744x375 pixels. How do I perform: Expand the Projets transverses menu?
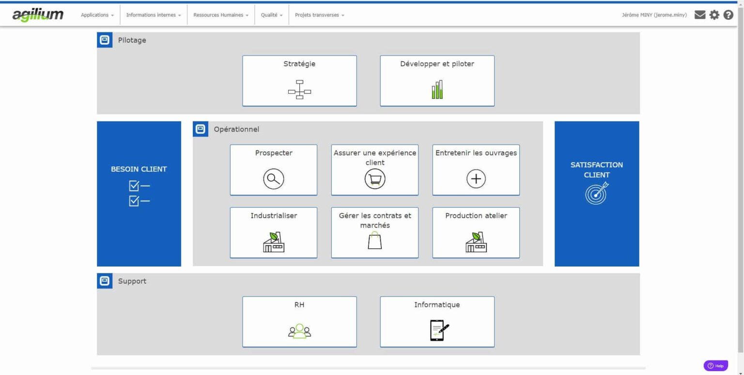click(x=319, y=15)
